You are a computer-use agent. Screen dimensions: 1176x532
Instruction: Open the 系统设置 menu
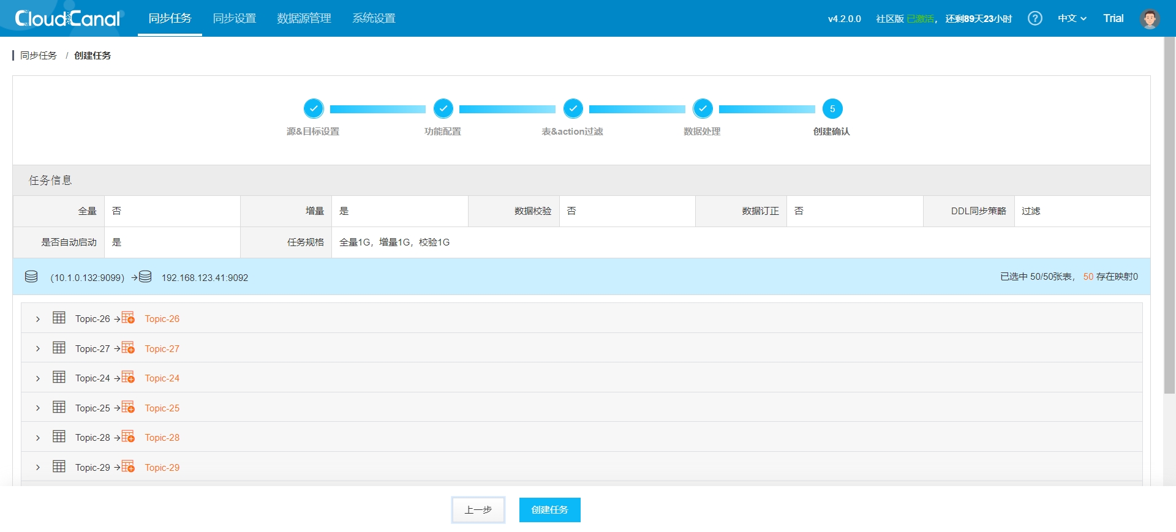(x=374, y=18)
